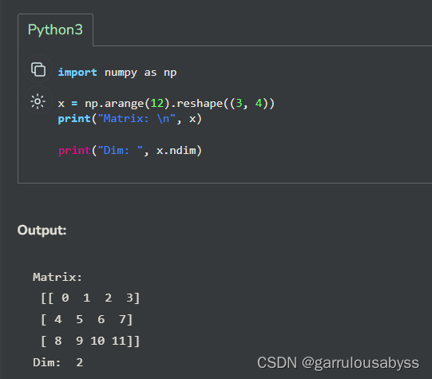Click the output row [[ 0 1 2 3]
Image resolution: width=432 pixels, height=379 pixels.
click(x=90, y=298)
